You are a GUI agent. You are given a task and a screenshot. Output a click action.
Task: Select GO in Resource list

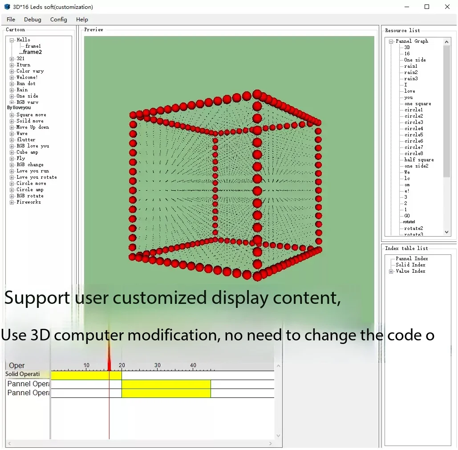coord(407,216)
